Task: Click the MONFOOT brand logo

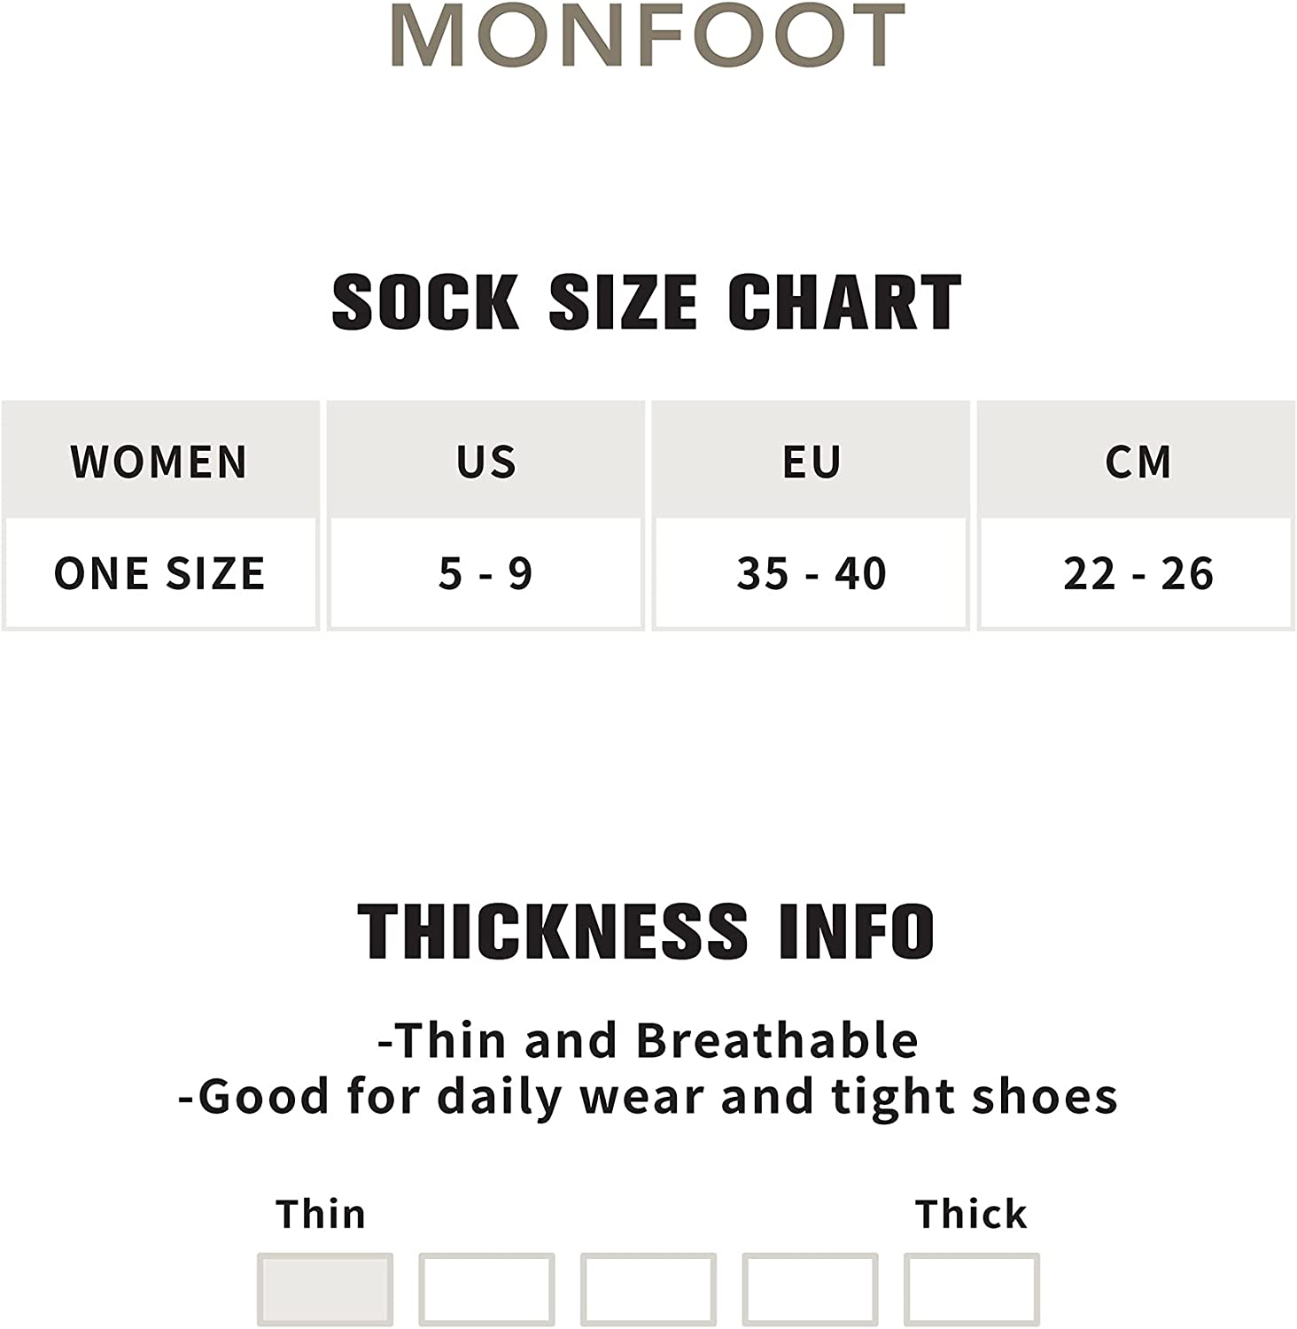Action: tap(648, 35)
